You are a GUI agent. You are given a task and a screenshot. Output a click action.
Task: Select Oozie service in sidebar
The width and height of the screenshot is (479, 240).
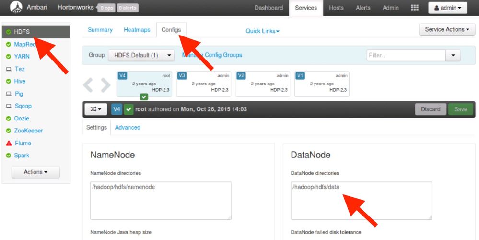(x=22, y=118)
